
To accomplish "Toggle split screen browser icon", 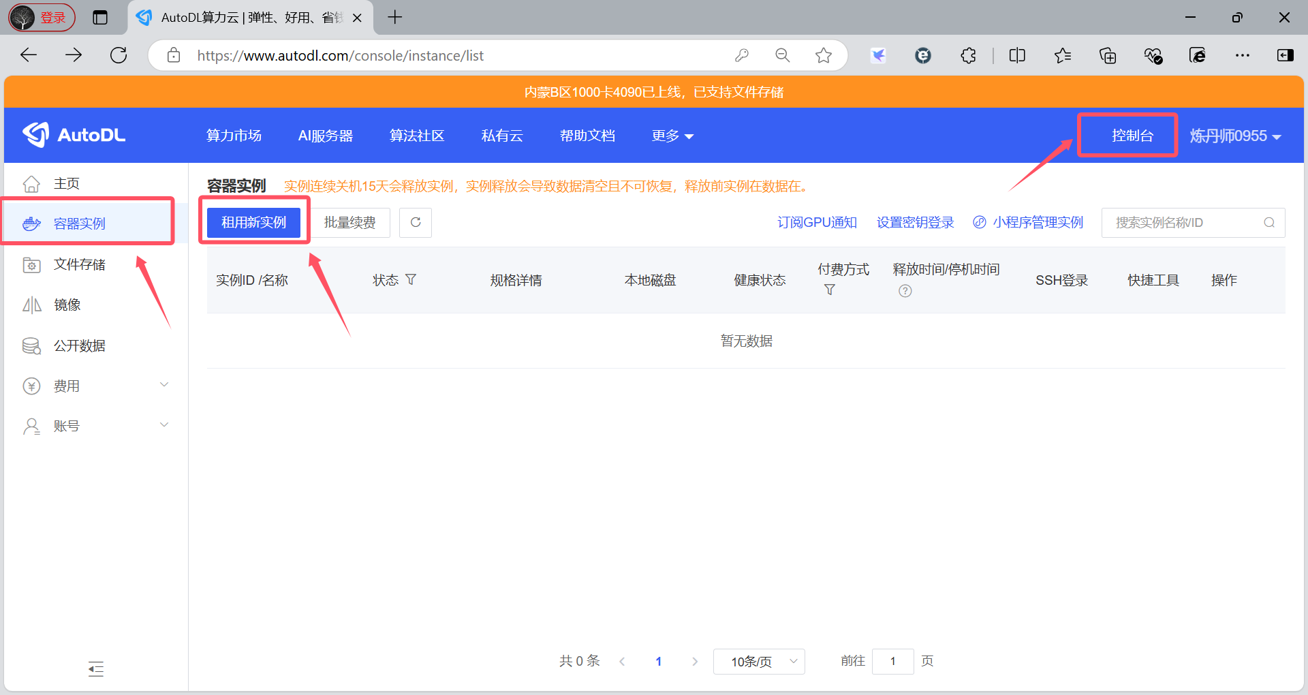I will [1017, 55].
